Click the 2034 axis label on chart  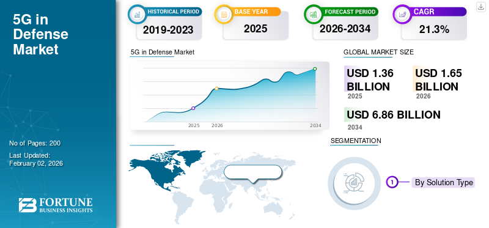315,126
